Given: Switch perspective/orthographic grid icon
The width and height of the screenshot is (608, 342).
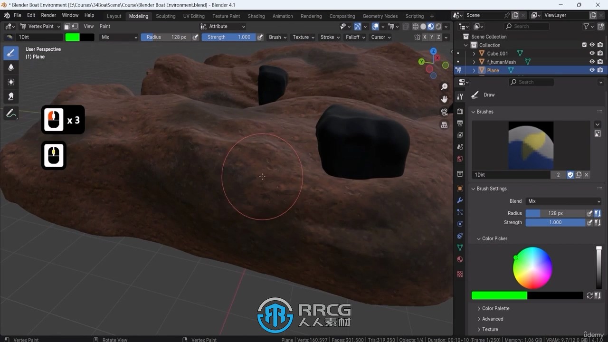Looking at the screenshot, I should tap(444, 125).
